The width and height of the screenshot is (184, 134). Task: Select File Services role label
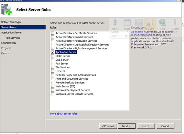(x=63, y=67)
